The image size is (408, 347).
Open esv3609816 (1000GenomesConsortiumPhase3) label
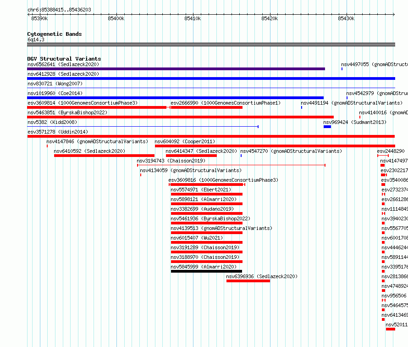point(223,180)
